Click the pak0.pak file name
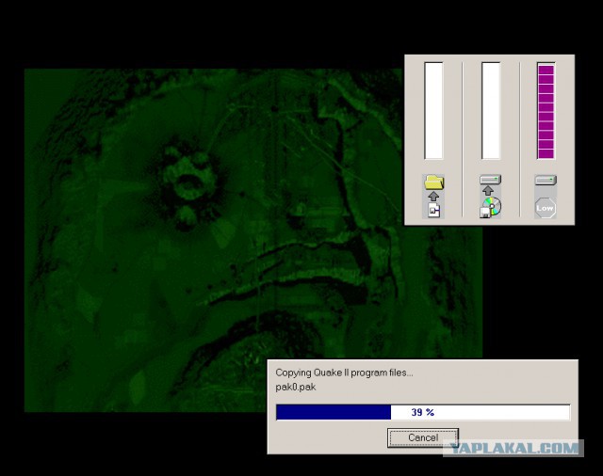This screenshot has width=603, height=476. point(296,387)
